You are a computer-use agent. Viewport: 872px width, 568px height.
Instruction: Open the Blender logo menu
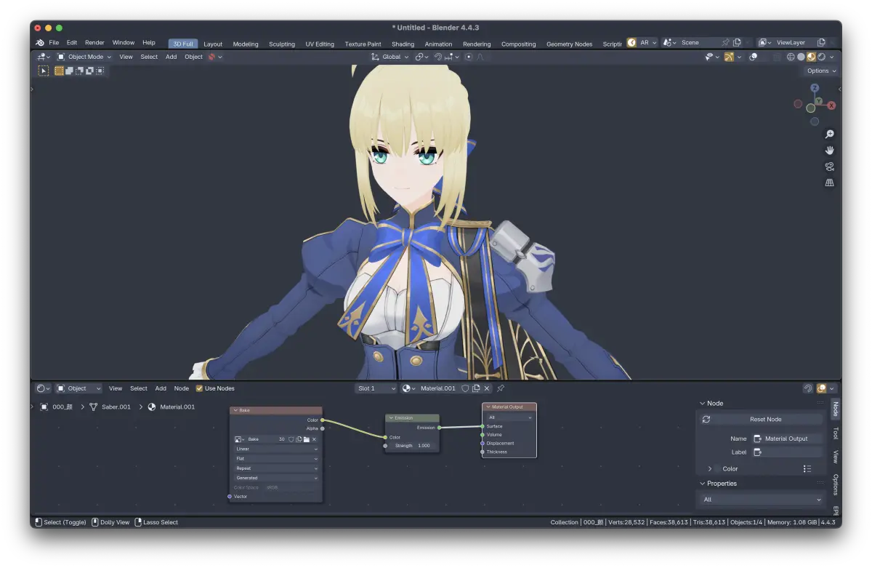pos(40,43)
